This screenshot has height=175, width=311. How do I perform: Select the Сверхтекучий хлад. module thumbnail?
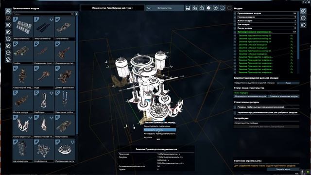tap(23, 77)
